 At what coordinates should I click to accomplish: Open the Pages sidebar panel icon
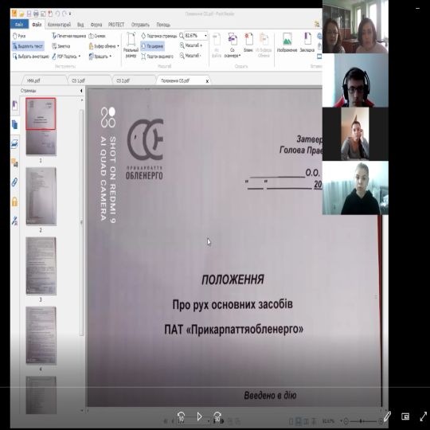(15, 125)
